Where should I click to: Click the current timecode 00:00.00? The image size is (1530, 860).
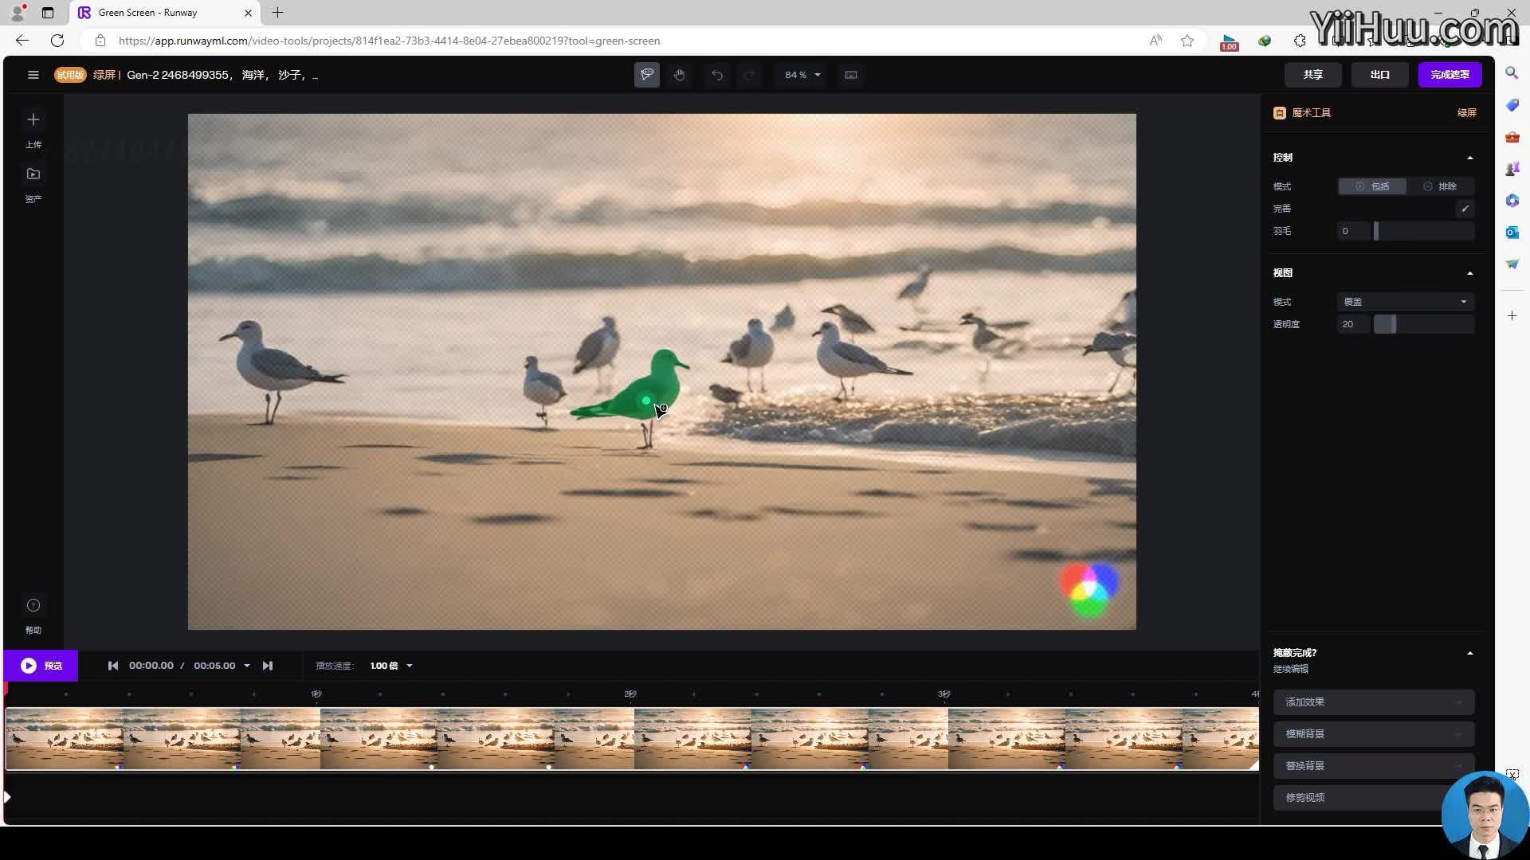coord(151,666)
